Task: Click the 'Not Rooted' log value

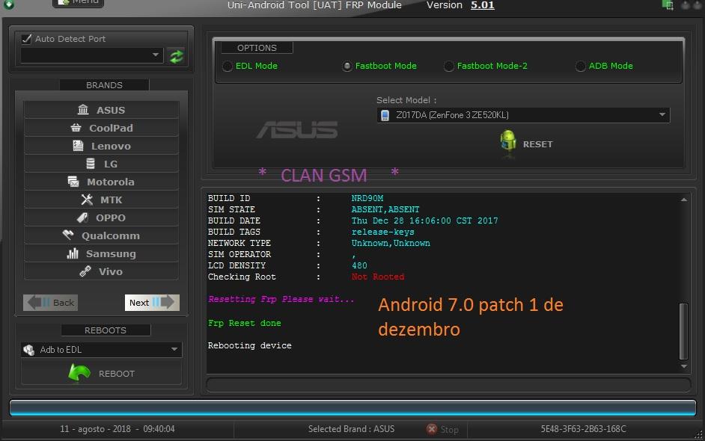Action: [x=378, y=277]
